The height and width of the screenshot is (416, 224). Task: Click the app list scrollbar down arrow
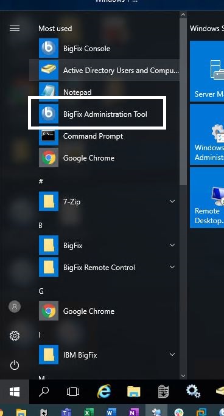[183, 376]
